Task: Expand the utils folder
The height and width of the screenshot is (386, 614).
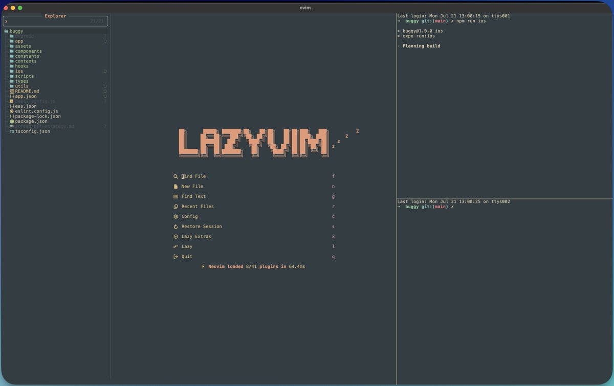Action: [21, 86]
